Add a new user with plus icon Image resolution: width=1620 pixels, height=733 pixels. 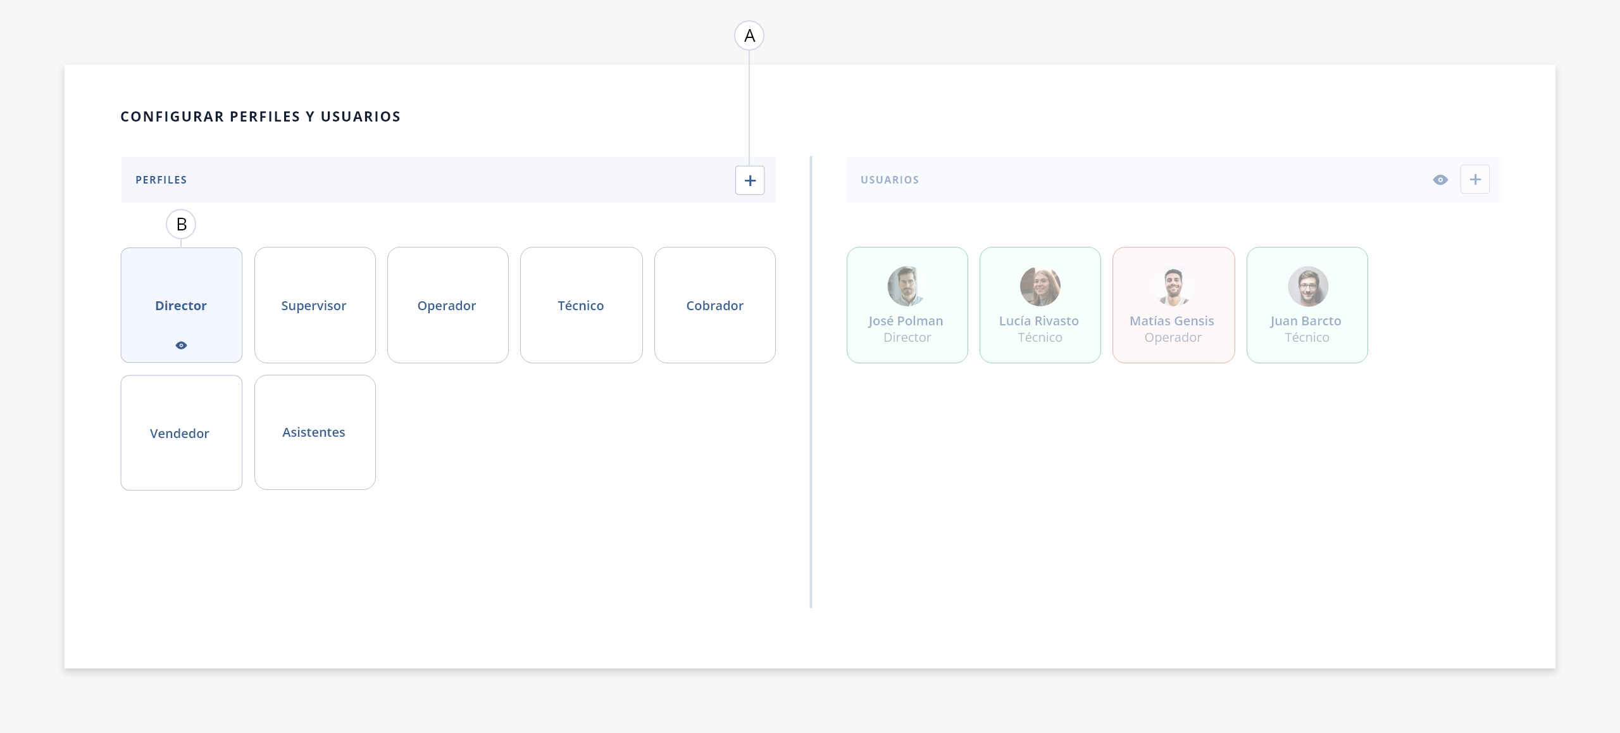1475,180
